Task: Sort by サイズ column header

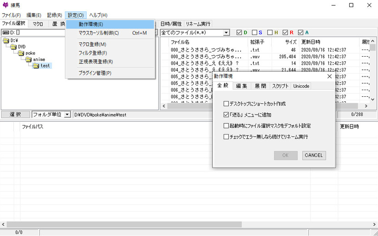Action: pyautogui.click(x=285, y=42)
